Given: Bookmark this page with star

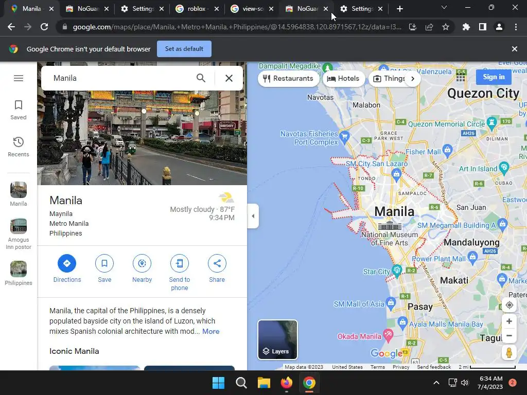Looking at the screenshot, I should pos(446,27).
